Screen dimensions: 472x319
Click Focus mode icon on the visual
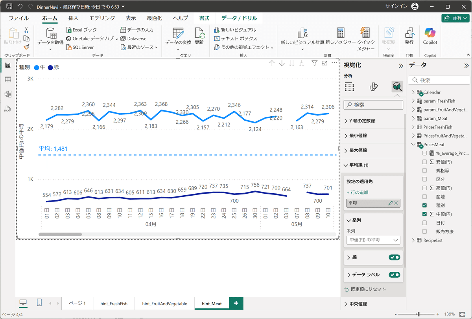click(324, 63)
